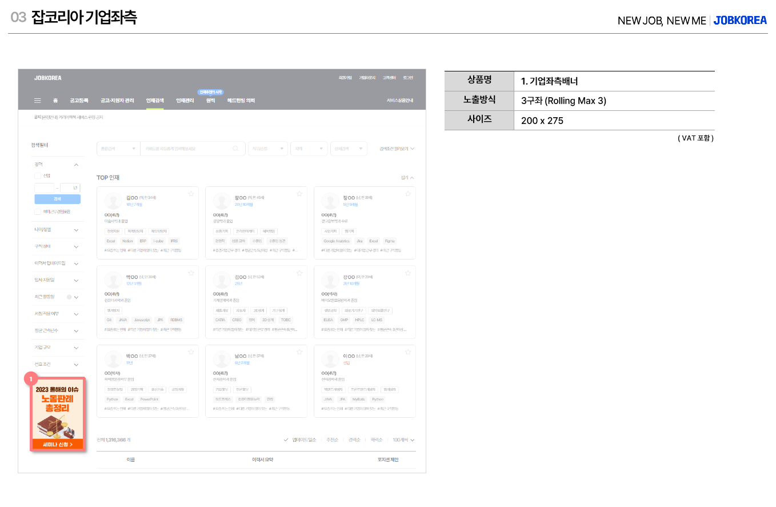The height and width of the screenshot is (507, 776).
Task: Star the 남OO 37세 candidate card
Action: [299, 352]
